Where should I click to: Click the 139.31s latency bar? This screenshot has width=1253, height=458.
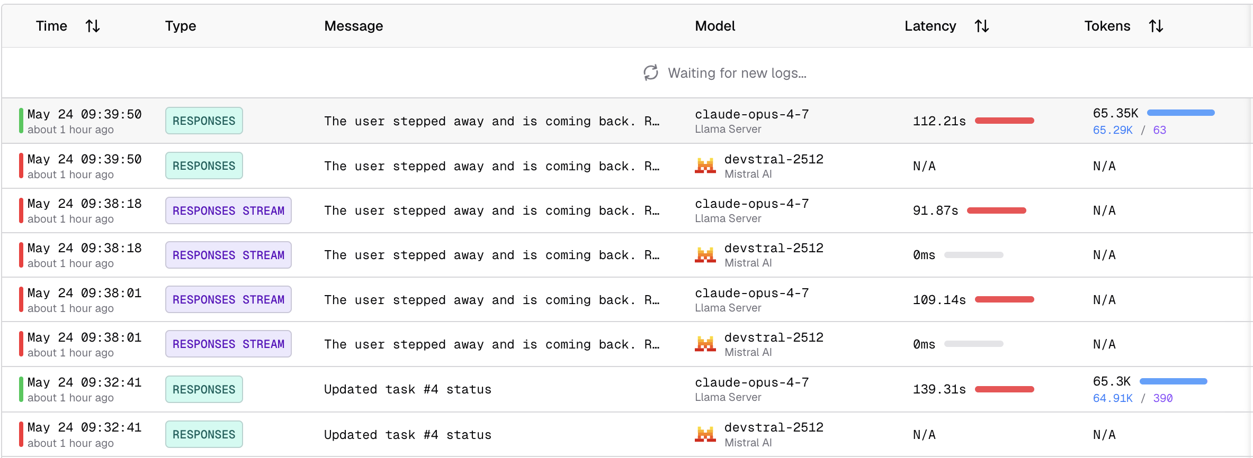(1005, 389)
